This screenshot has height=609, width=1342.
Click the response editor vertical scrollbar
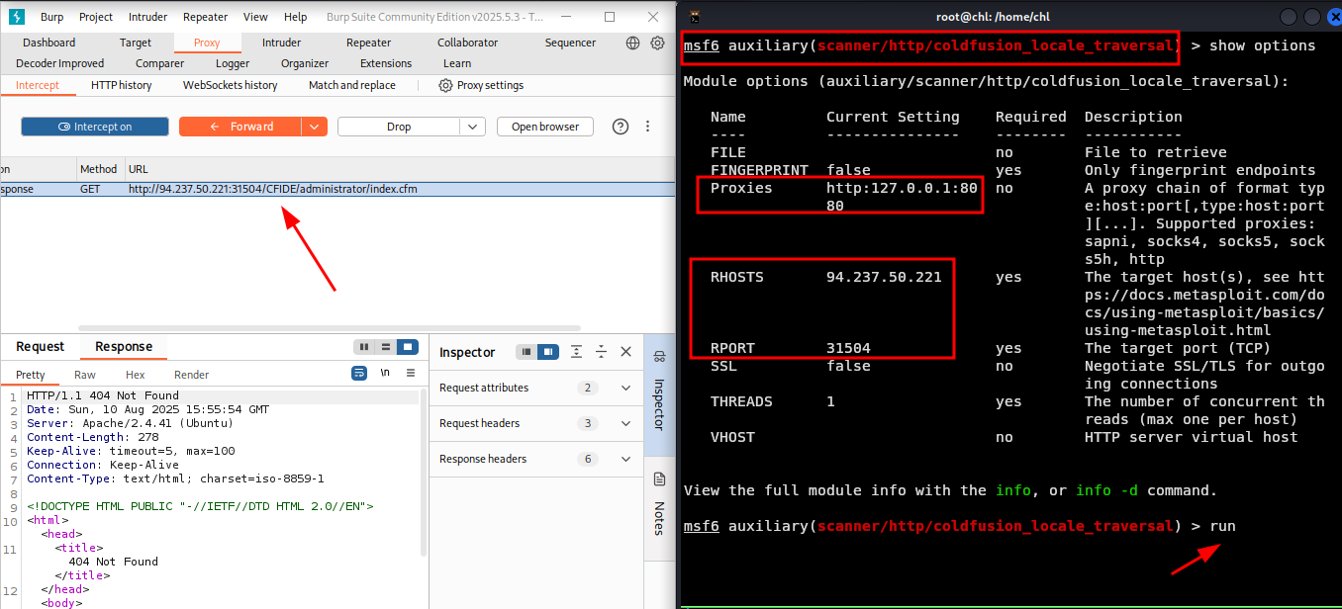[424, 473]
